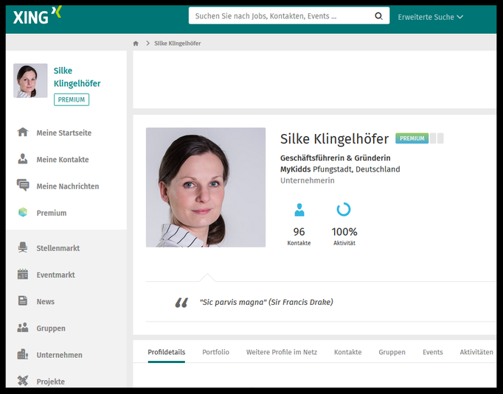Click the person icon beside Meine Kontakte

23,159
